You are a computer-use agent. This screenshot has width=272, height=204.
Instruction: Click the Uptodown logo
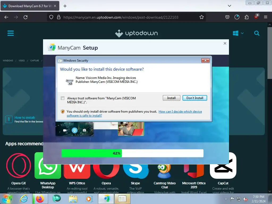coord(137,33)
